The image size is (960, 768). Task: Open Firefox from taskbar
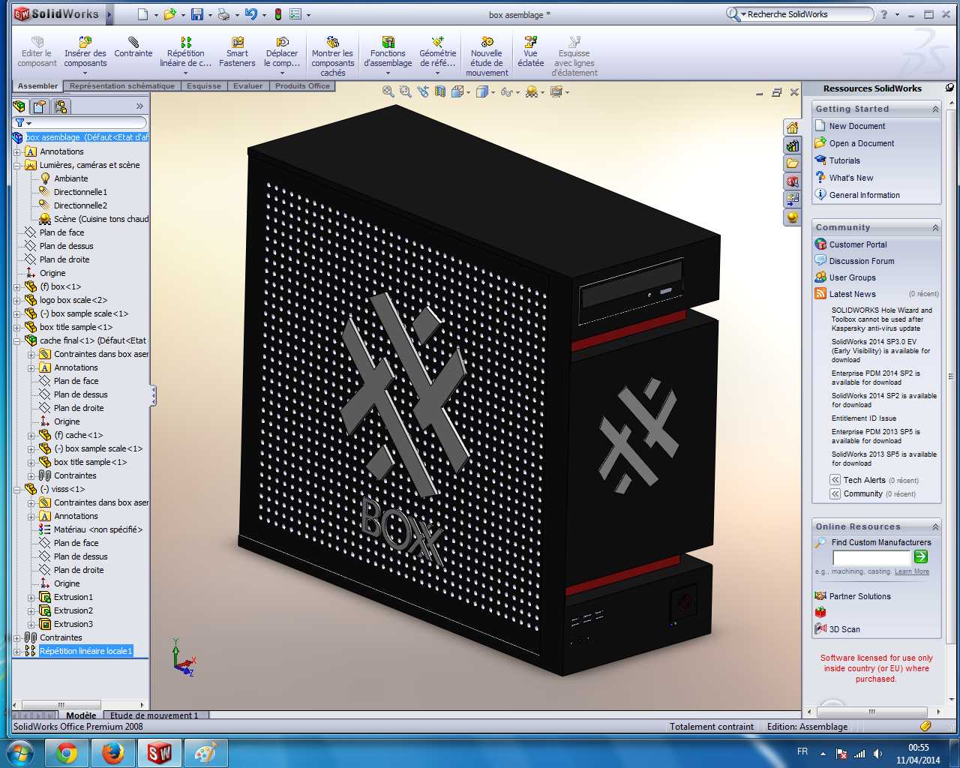point(113,752)
